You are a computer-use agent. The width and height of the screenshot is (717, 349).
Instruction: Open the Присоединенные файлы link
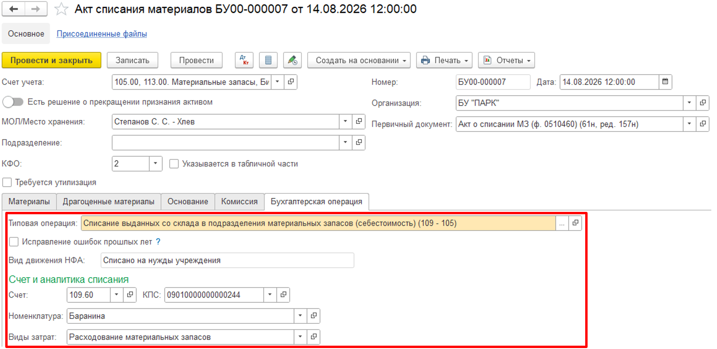click(102, 34)
